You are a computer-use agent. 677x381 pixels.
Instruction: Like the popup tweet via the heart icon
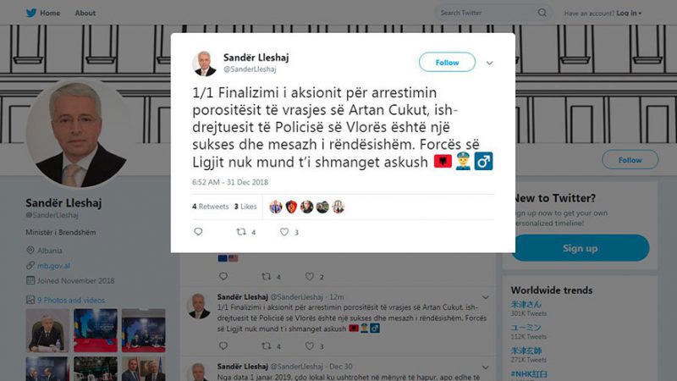tap(284, 232)
